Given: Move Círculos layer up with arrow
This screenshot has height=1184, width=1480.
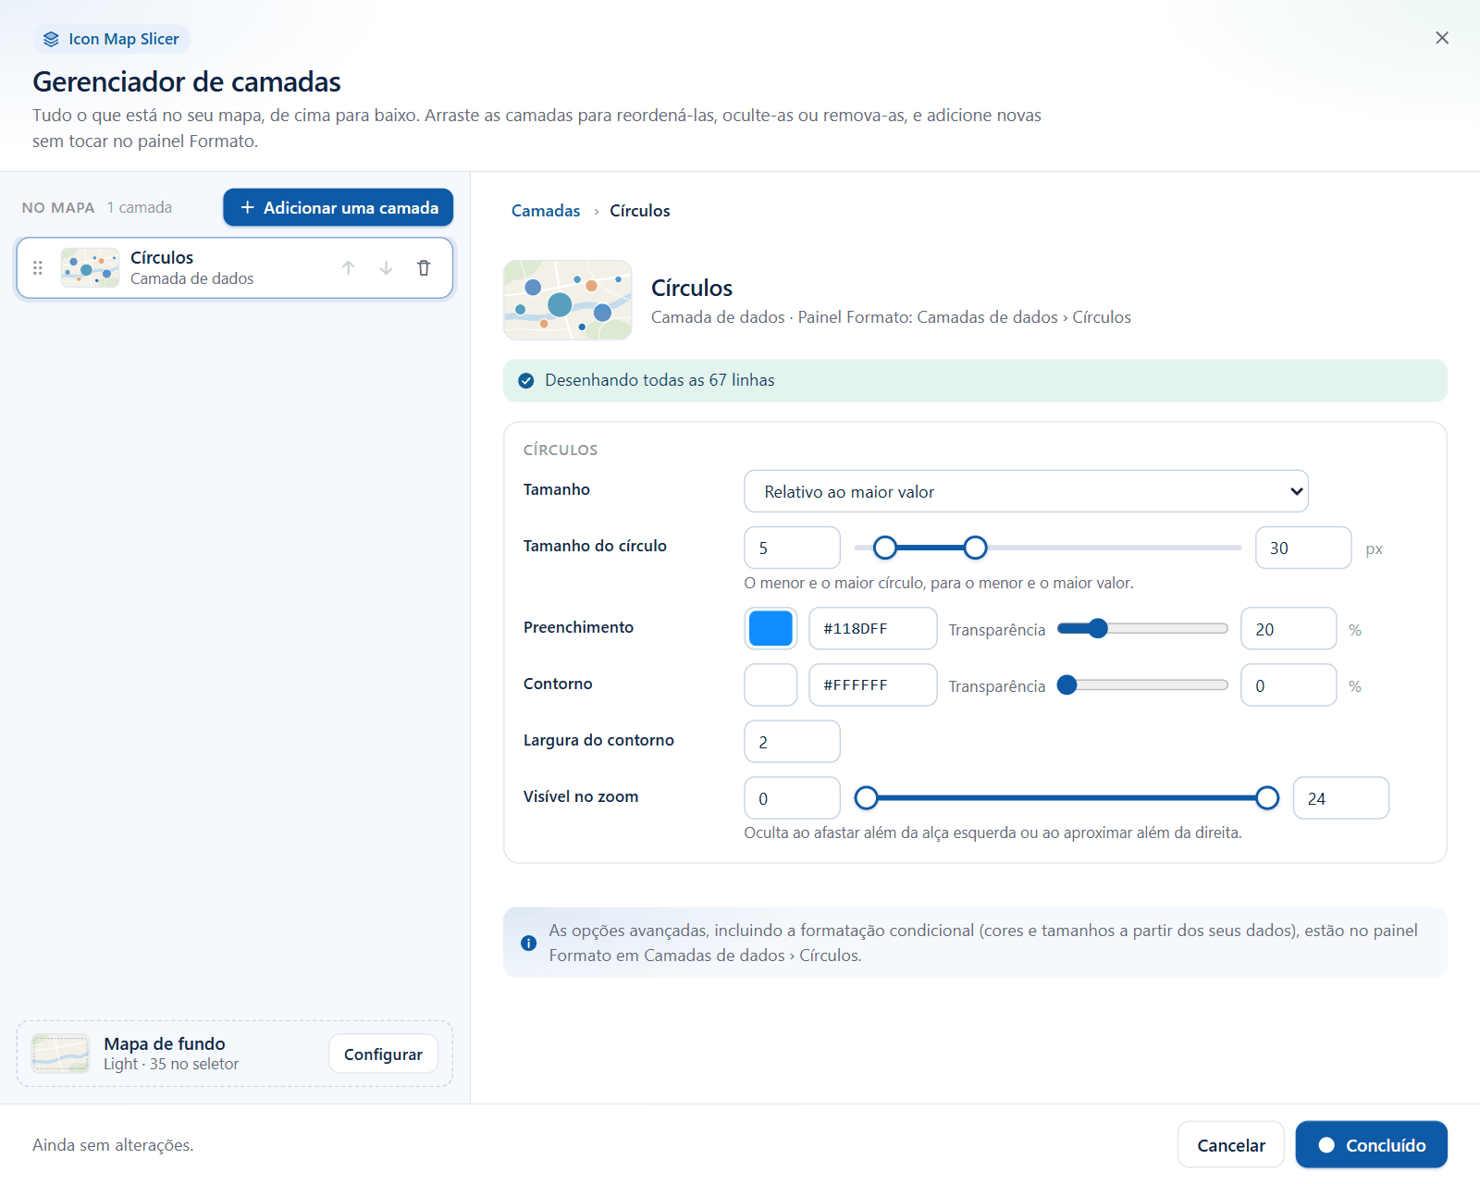Looking at the screenshot, I should [x=349, y=268].
